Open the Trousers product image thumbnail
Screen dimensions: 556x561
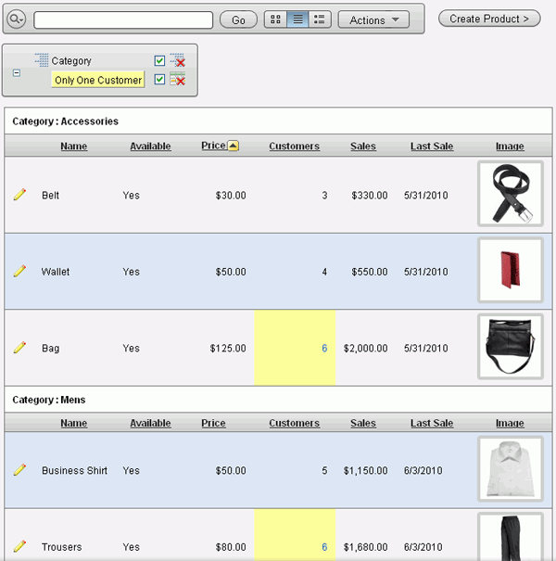click(511, 537)
